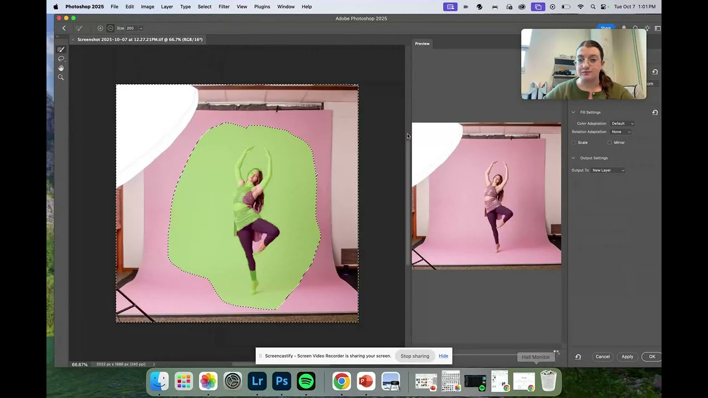Image resolution: width=708 pixels, height=398 pixels.
Task: Click status bar arrow next to dimensions
Action: click(154, 364)
